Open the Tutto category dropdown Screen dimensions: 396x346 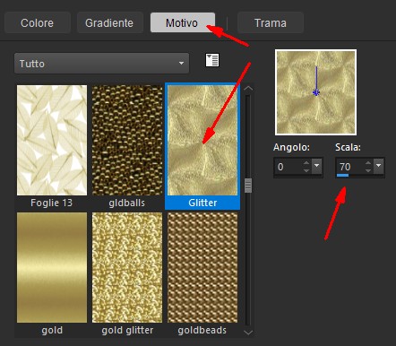[x=101, y=64]
